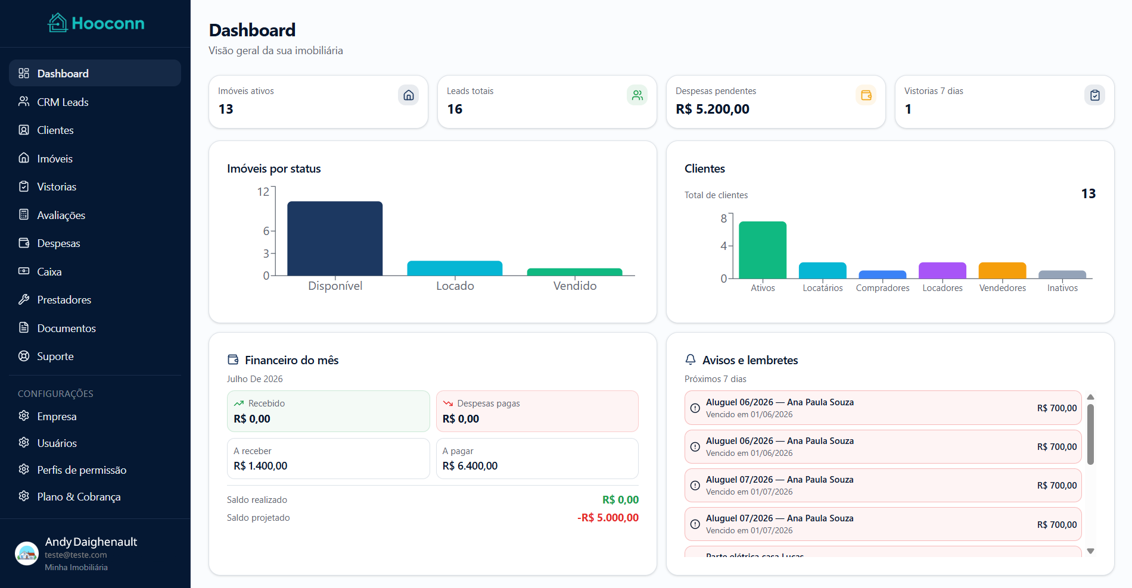Click the Plano & Cobrança gear icon
The image size is (1132, 588).
click(24, 496)
